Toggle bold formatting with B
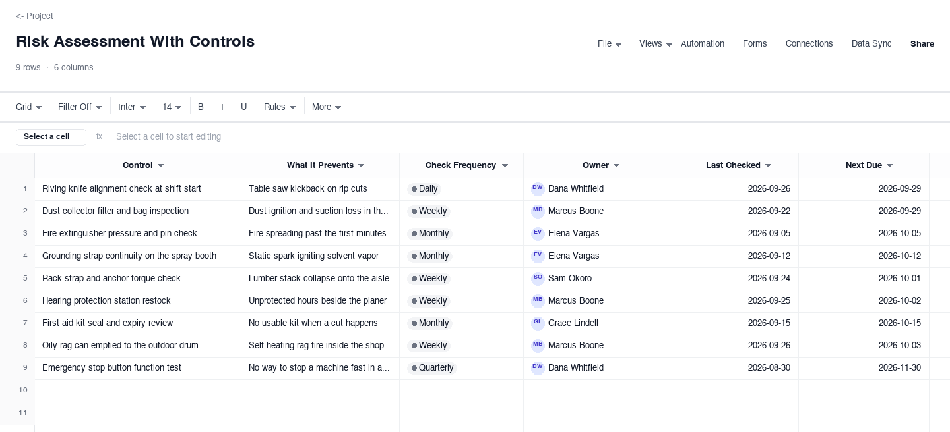The image size is (950, 432). (201, 107)
